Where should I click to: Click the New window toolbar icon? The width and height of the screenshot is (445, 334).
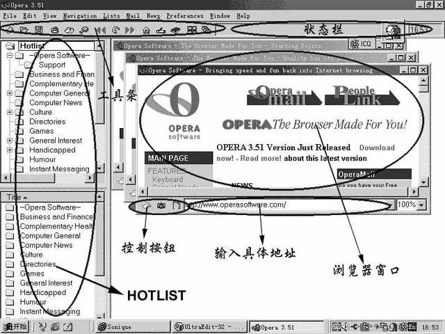(10, 29)
